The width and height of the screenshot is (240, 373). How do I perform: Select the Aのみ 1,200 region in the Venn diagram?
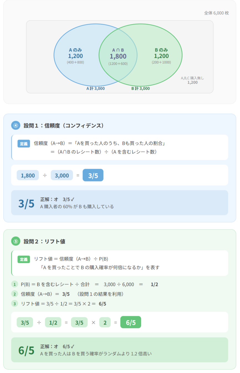[75, 56]
